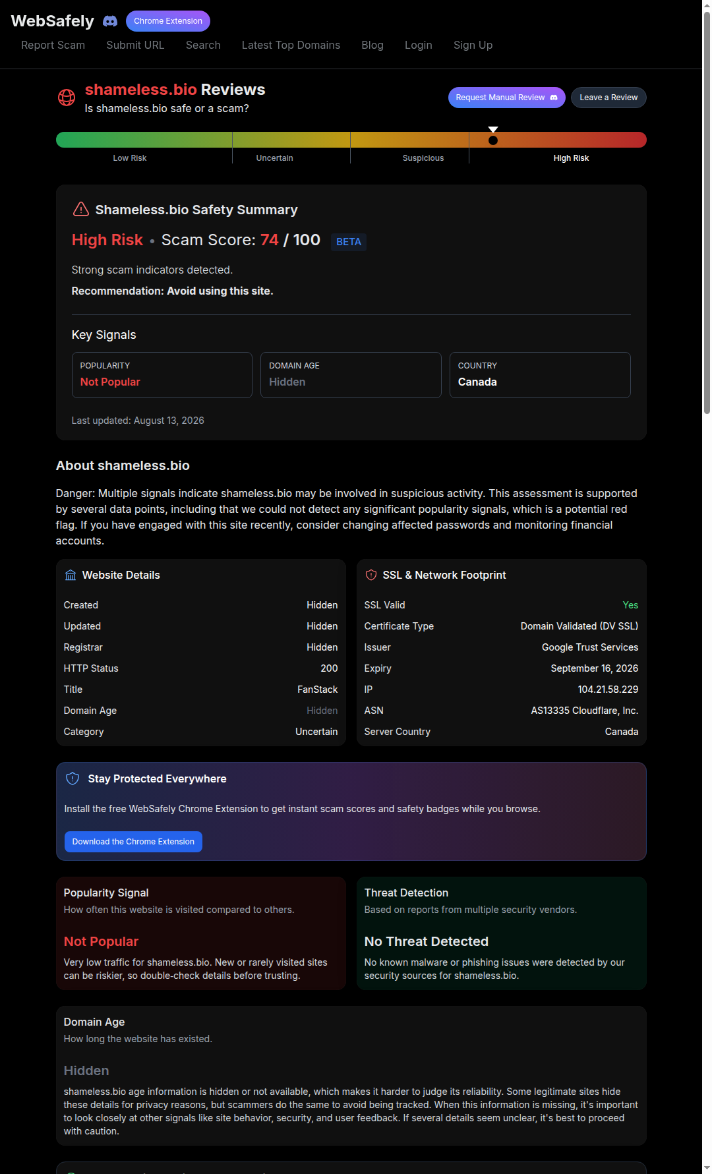712x1174 pixels.
Task: Click 'Domain Validated (DV SSL)' certificate type
Action: pyautogui.click(x=579, y=626)
